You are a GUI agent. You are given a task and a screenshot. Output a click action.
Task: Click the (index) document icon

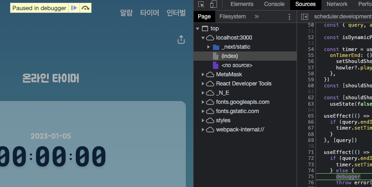click(x=216, y=56)
